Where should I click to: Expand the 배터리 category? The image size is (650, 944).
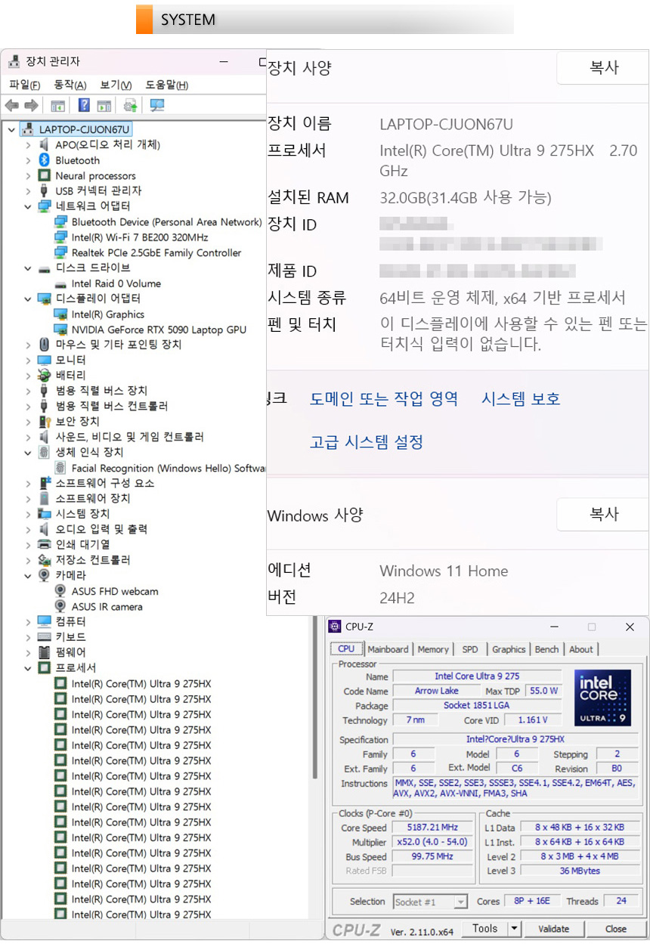tap(28, 376)
